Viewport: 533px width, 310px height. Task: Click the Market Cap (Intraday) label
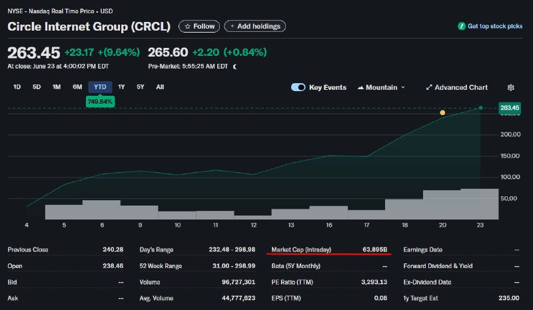pyautogui.click(x=301, y=249)
